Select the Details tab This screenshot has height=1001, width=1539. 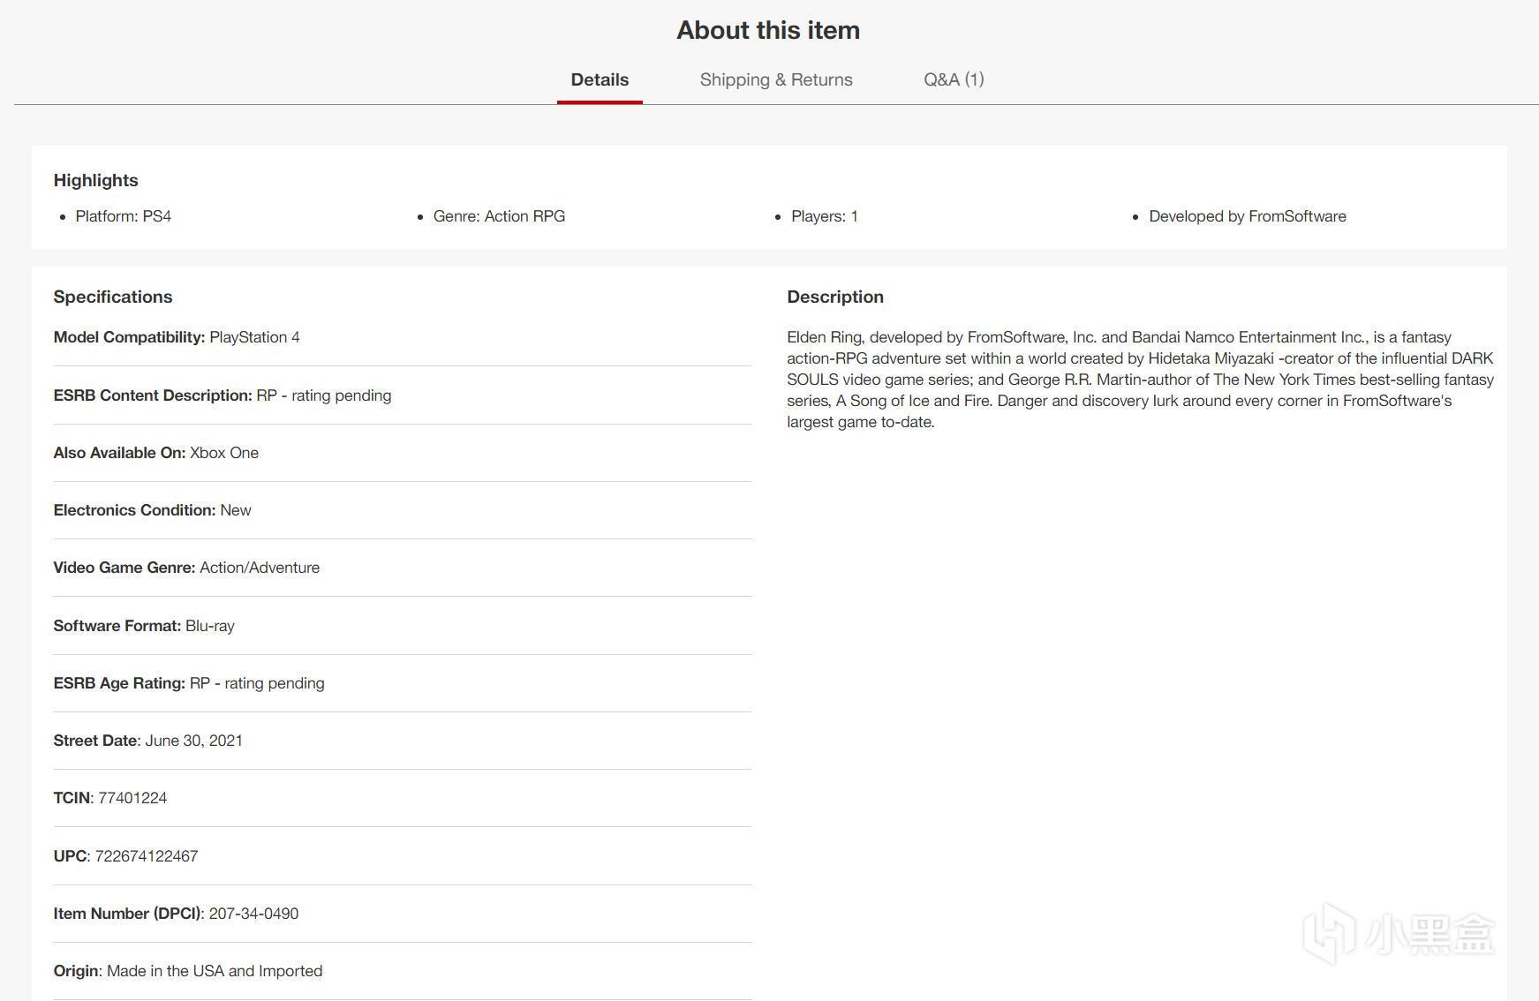coord(600,79)
